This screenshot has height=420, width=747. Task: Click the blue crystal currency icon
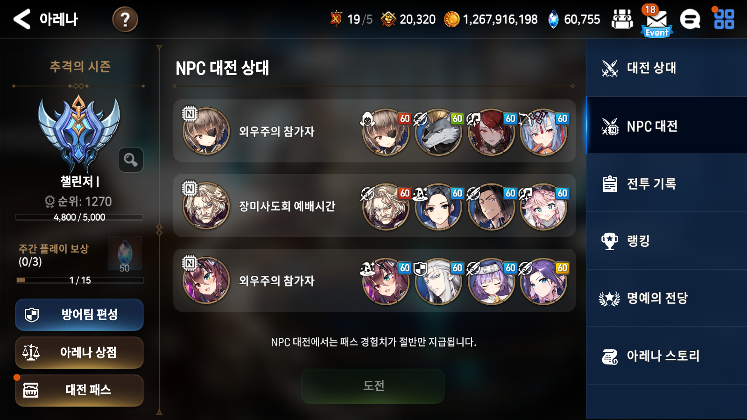tap(553, 20)
